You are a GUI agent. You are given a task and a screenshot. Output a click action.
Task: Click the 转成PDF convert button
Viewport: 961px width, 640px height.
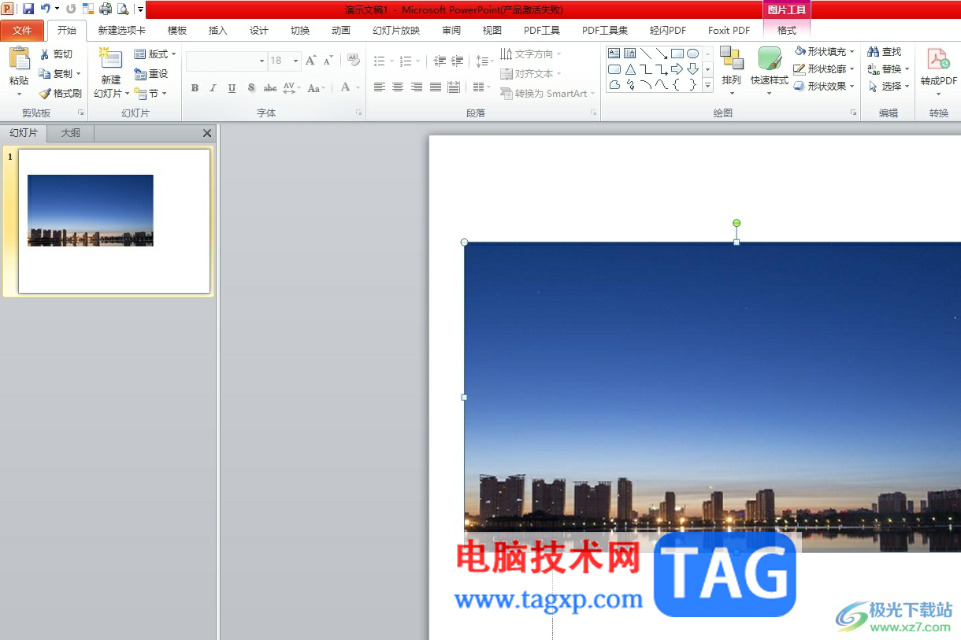point(939,71)
